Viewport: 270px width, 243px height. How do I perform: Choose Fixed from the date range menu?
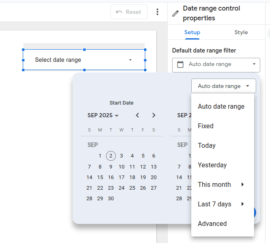pyautogui.click(x=206, y=126)
